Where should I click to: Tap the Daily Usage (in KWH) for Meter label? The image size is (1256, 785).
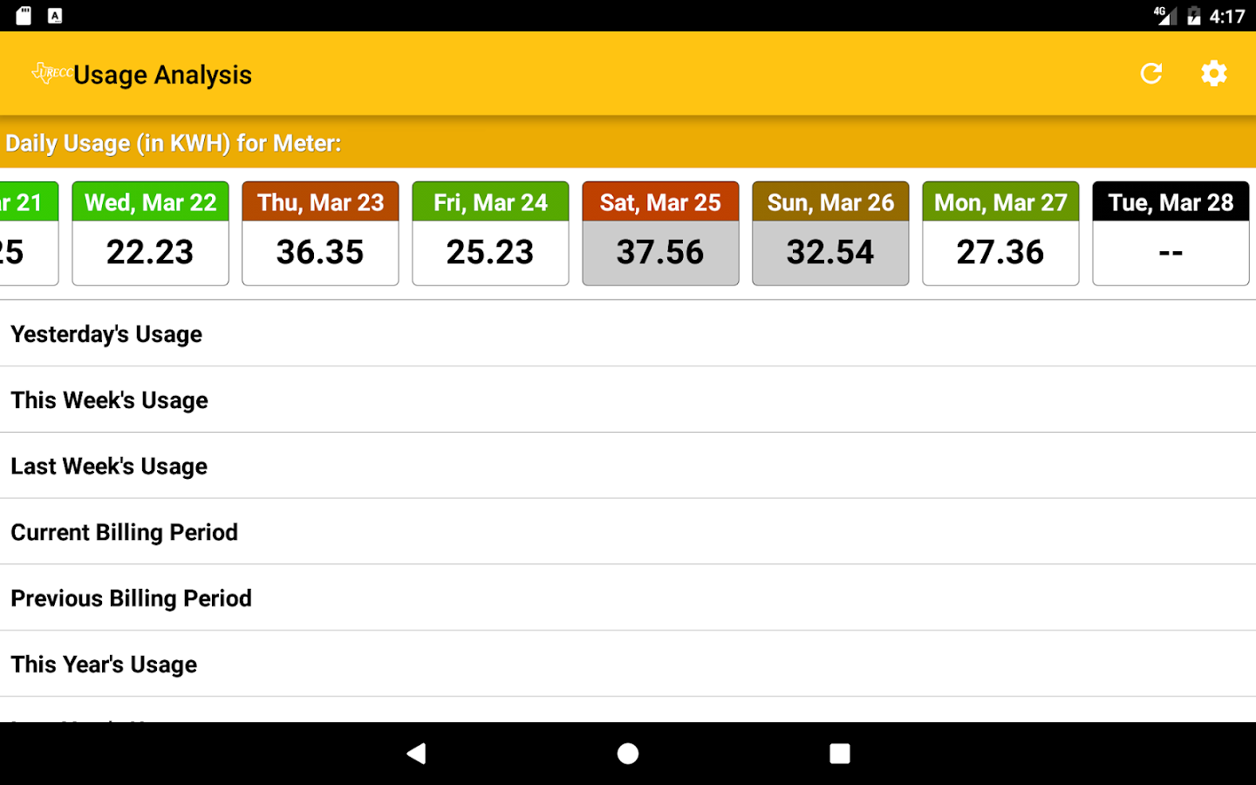tap(173, 143)
